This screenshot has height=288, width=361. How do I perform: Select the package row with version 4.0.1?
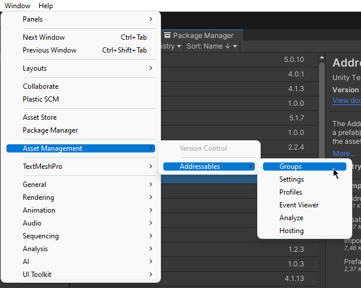pyautogui.click(x=240, y=74)
